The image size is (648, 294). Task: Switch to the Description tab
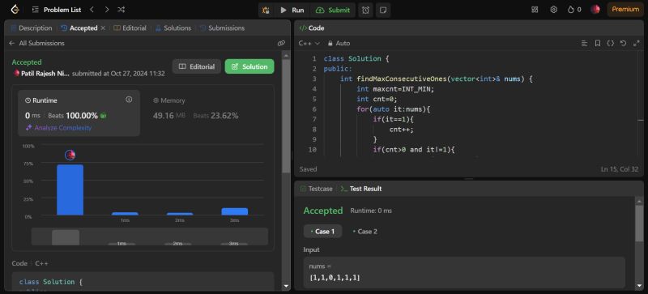(32, 28)
